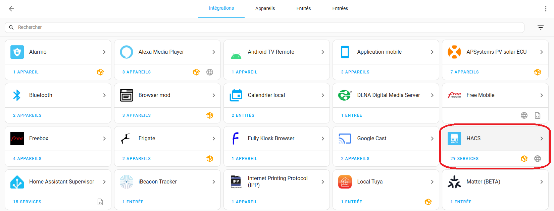Viewport: 554px width, 211px height.
Task: Click the Google Cast icon
Action: (x=345, y=139)
